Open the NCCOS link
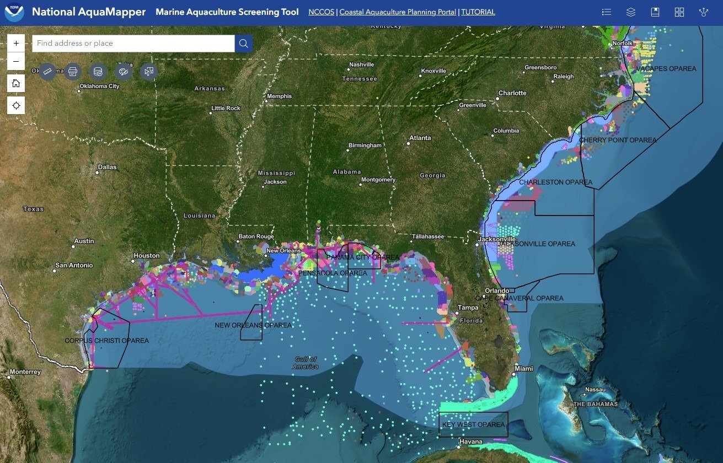The height and width of the screenshot is (463, 723). 321,12
